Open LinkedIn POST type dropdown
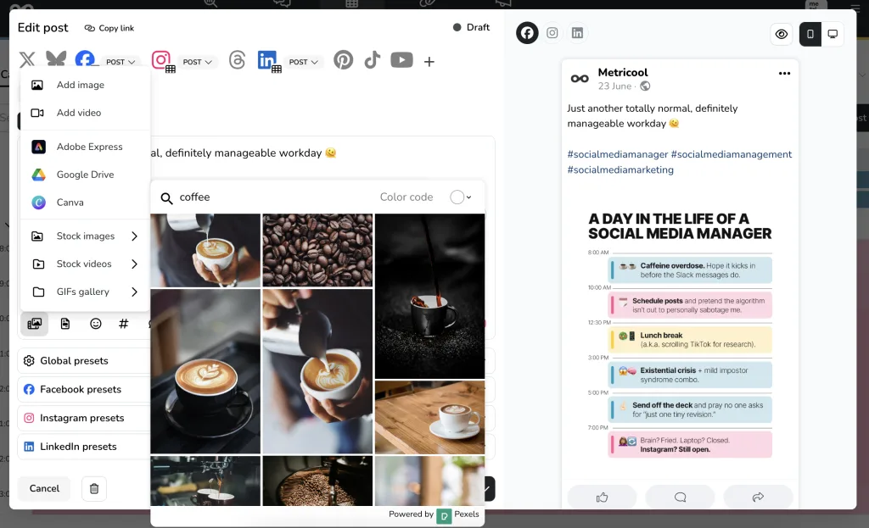Screen dimensions: 869x528 tap(304, 62)
